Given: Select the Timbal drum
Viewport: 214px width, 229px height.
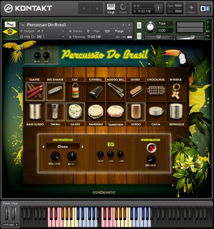Looking at the screenshot, I should tap(55, 112).
